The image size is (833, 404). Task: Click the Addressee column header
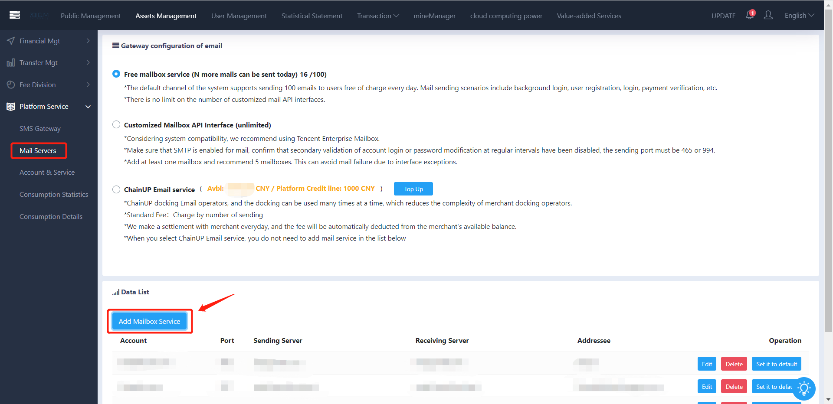(594, 341)
